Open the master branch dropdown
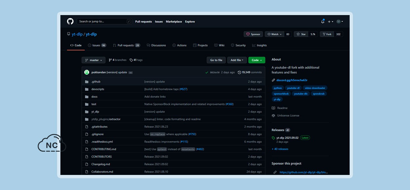Viewport: 410px width, 190px height. coord(93,60)
